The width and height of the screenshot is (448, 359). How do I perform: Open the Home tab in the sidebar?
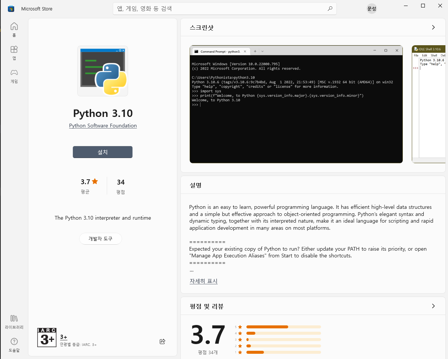[x=14, y=30]
